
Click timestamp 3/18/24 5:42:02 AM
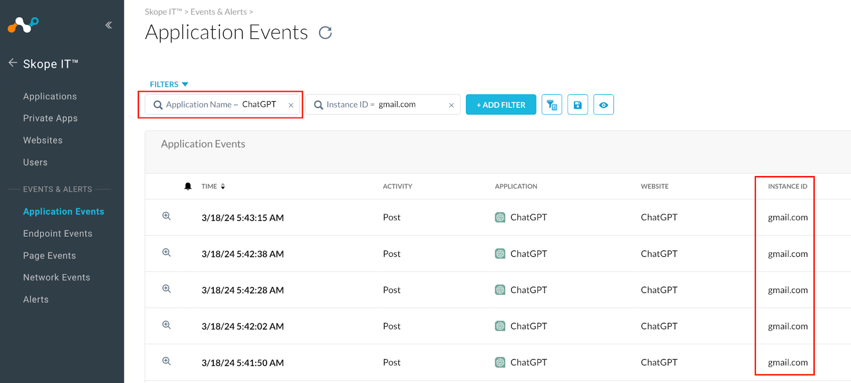tap(243, 326)
